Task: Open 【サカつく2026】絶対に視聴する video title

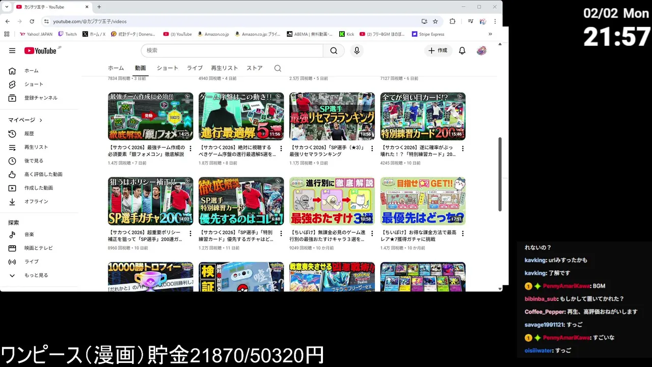Action: click(237, 151)
